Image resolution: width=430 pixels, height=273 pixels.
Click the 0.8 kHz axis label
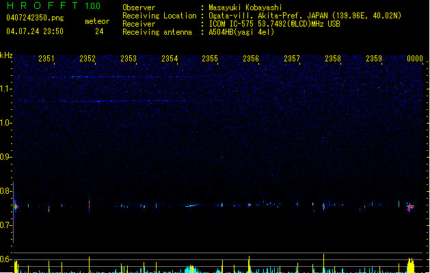tap(5, 191)
